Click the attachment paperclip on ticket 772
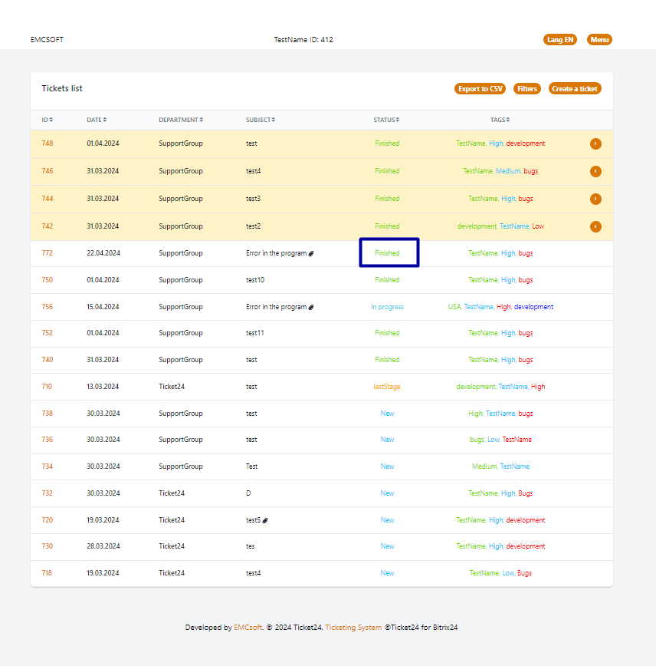The width and height of the screenshot is (656, 666). (x=311, y=253)
